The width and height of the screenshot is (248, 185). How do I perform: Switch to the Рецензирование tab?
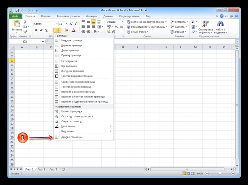[129, 16]
